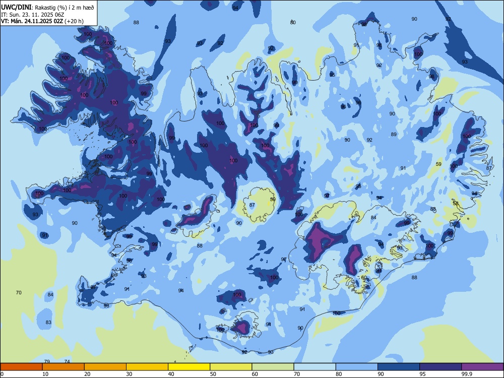Screen dimensions: 504x378
Task: Click the 'UWC/DINI' title text
Action: (x=16, y=7)
